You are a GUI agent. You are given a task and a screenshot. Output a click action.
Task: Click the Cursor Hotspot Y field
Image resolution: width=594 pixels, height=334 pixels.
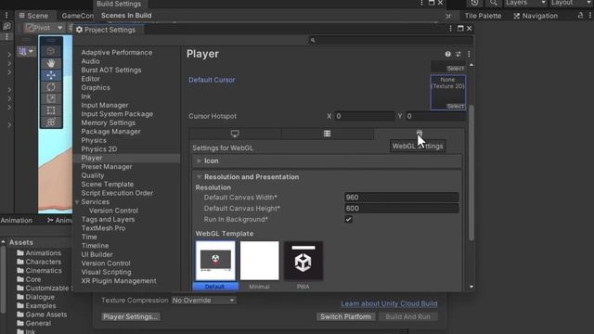click(x=435, y=116)
